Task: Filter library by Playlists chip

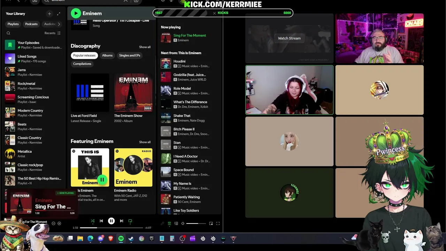Action: click(13, 24)
